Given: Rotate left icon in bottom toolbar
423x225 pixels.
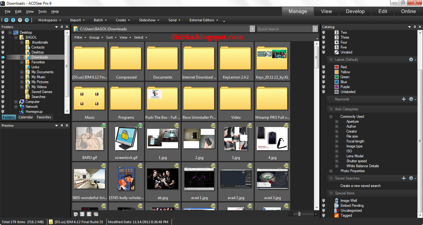Looking at the screenshot, I should tap(82, 214).
